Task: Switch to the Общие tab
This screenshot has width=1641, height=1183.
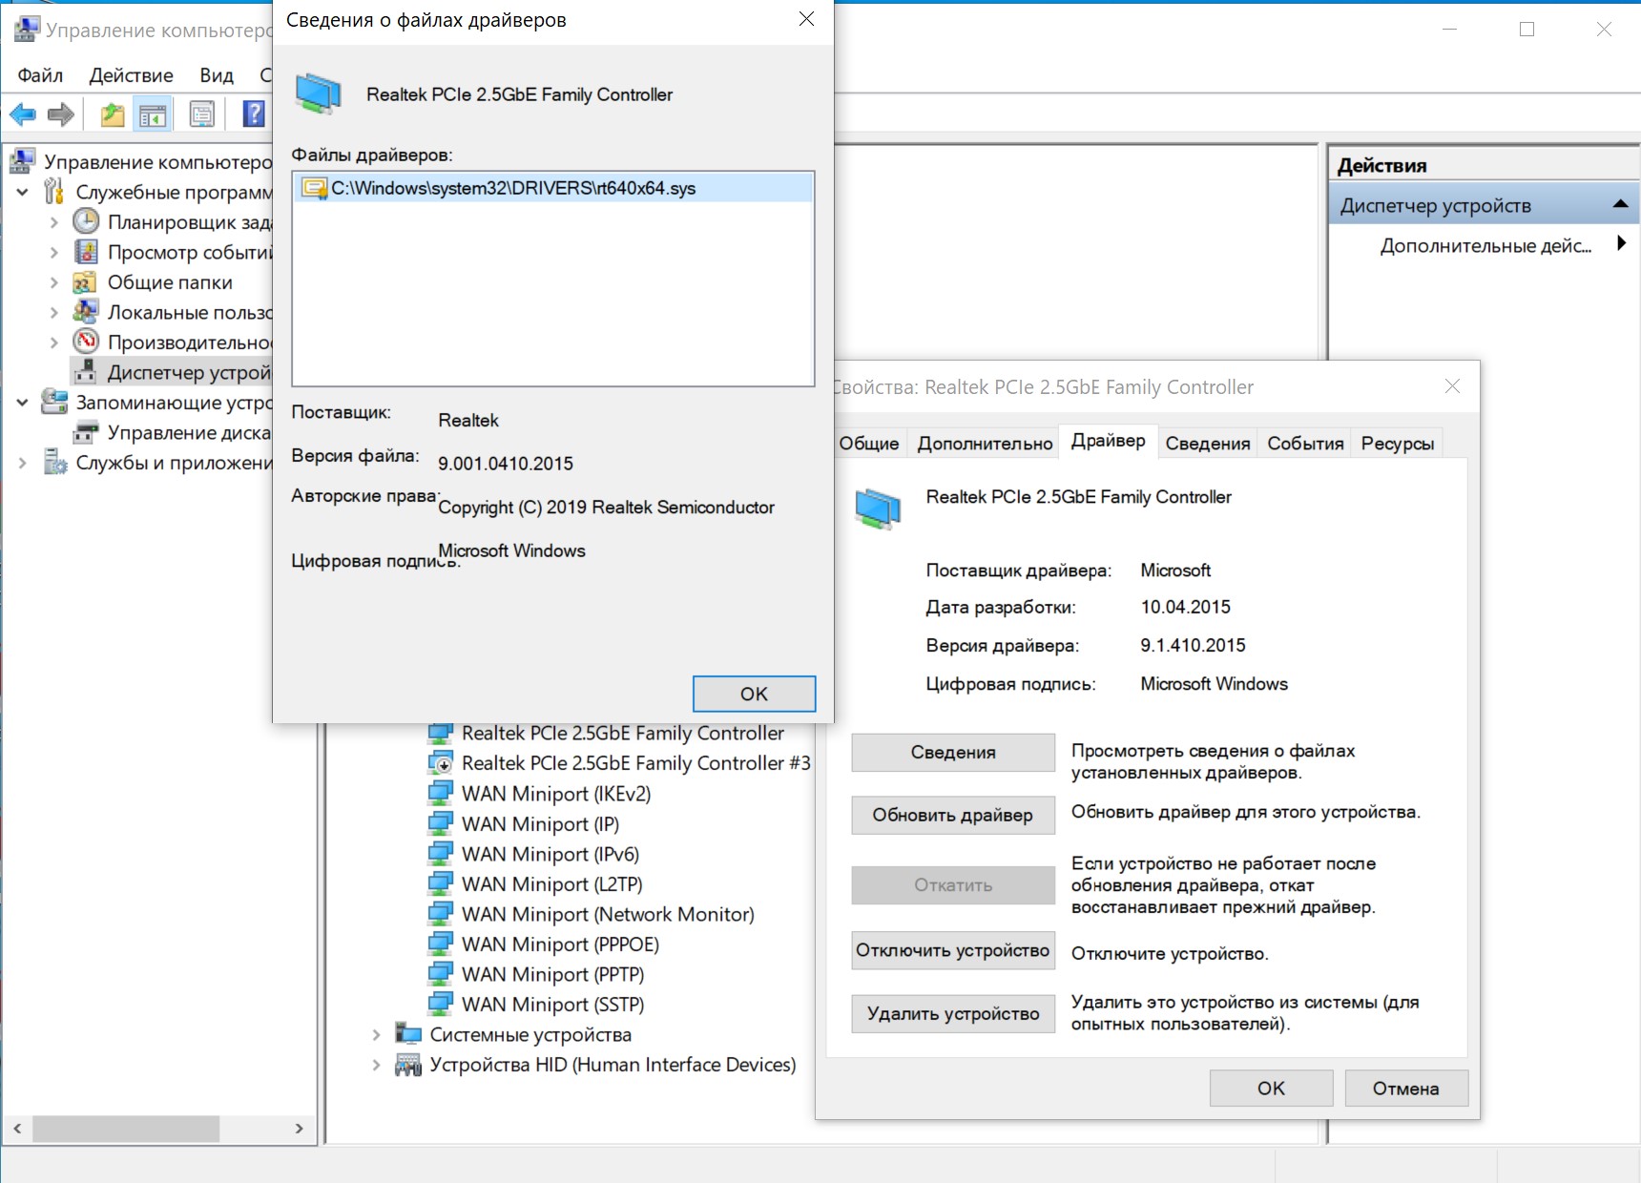Action: point(869,443)
